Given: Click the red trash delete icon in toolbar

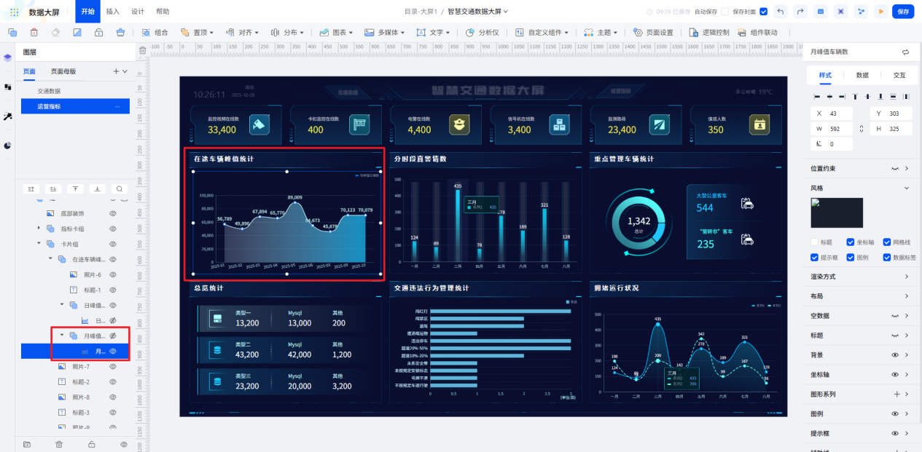Looking at the screenshot, I should click(34, 32).
